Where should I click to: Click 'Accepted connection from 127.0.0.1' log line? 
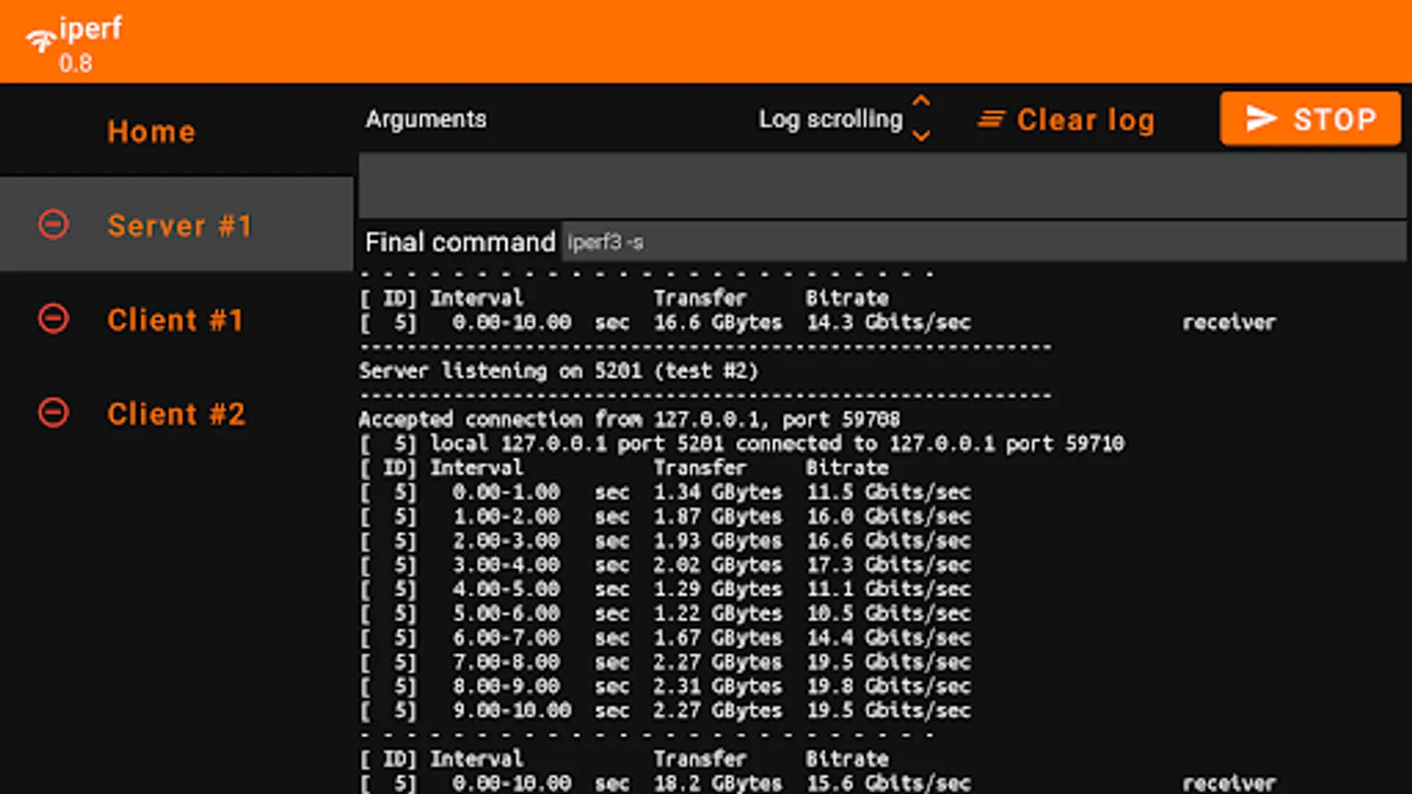coord(629,419)
